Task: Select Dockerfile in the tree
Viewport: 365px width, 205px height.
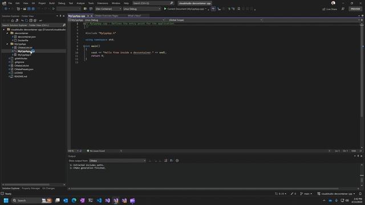Action: pos(23,40)
